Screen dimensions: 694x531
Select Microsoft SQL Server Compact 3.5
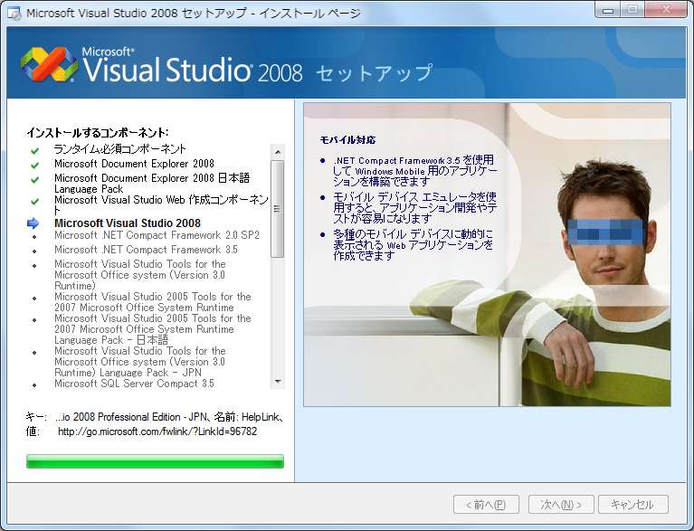[x=134, y=384]
